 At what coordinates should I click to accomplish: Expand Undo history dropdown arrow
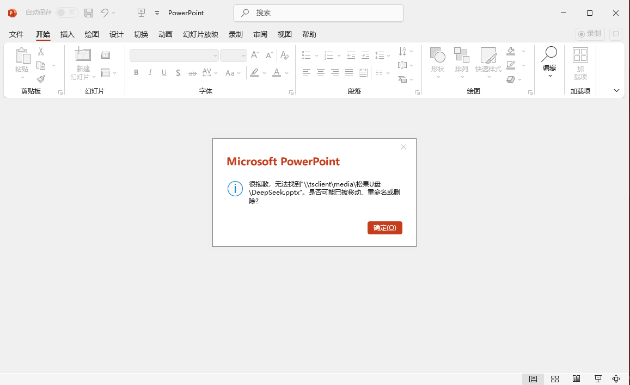[x=114, y=13]
